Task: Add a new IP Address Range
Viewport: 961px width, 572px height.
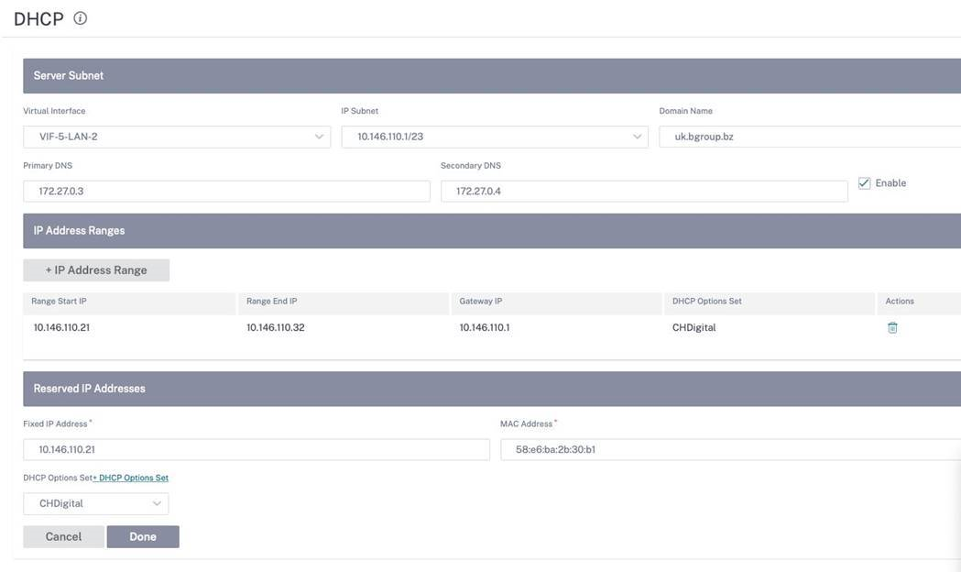Action: [96, 270]
